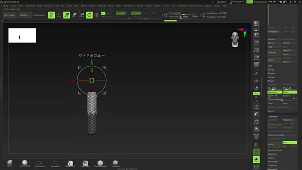Click the gizmo sticky pin icon
Screen dimensions: 302x170
pyautogui.click(x=84, y=56)
